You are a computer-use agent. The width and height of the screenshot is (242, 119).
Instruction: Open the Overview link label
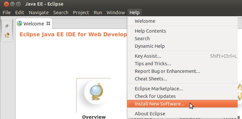pos(94,117)
